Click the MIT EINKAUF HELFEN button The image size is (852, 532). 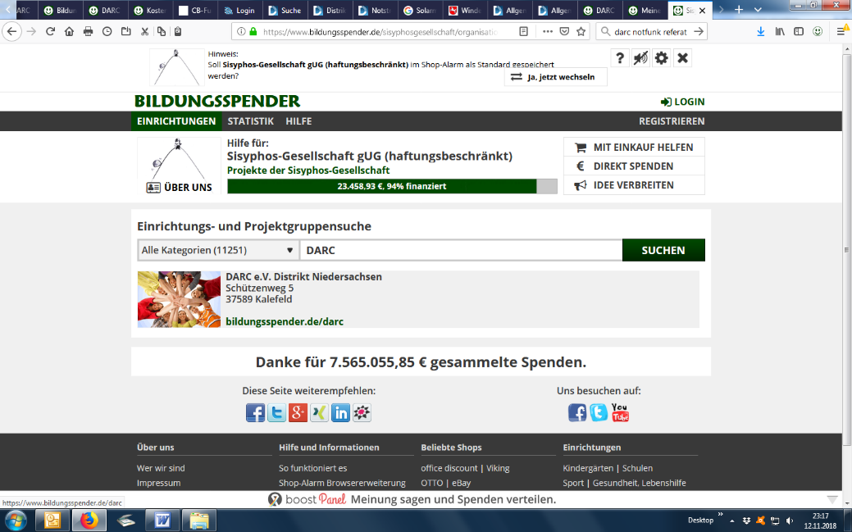tap(634, 148)
